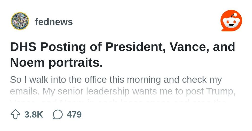
Task: Open comments via the speech bubble icon
Action: 58,114
